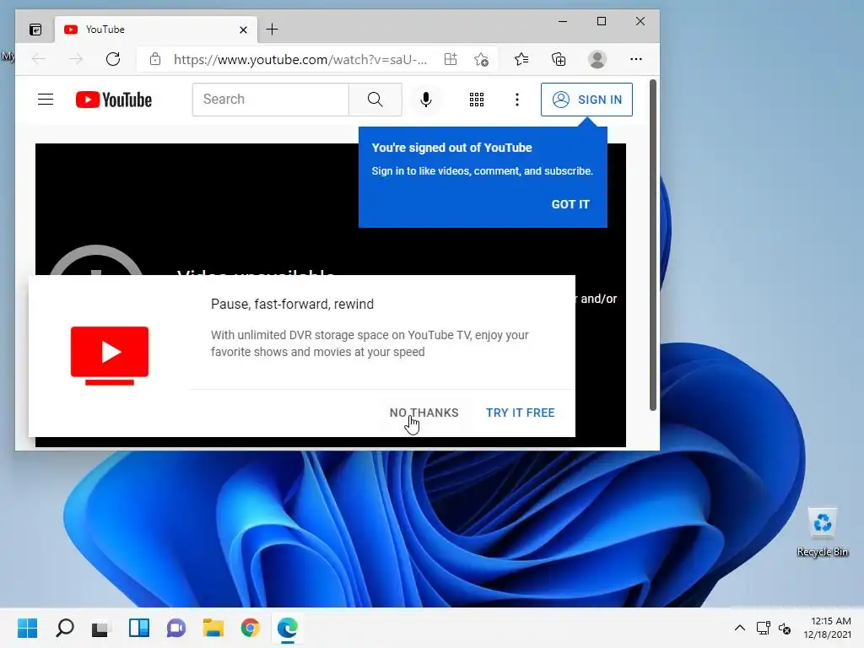
Task: Select the Recycle Bin desktop icon
Action: (823, 532)
